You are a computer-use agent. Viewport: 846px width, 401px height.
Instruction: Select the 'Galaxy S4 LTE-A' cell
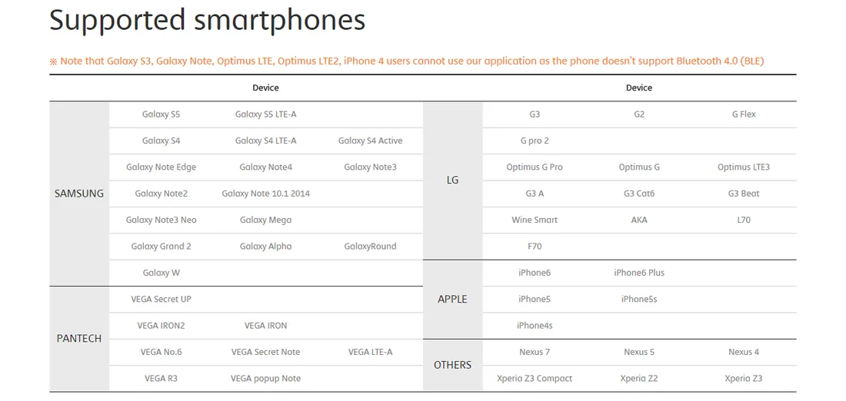coord(266,141)
